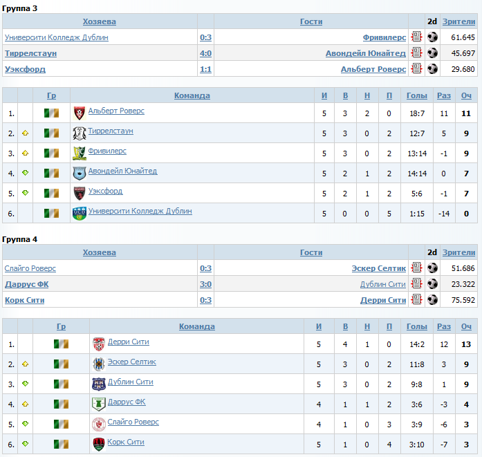Open Слайго Роверс home team link

click(x=30, y=268)
